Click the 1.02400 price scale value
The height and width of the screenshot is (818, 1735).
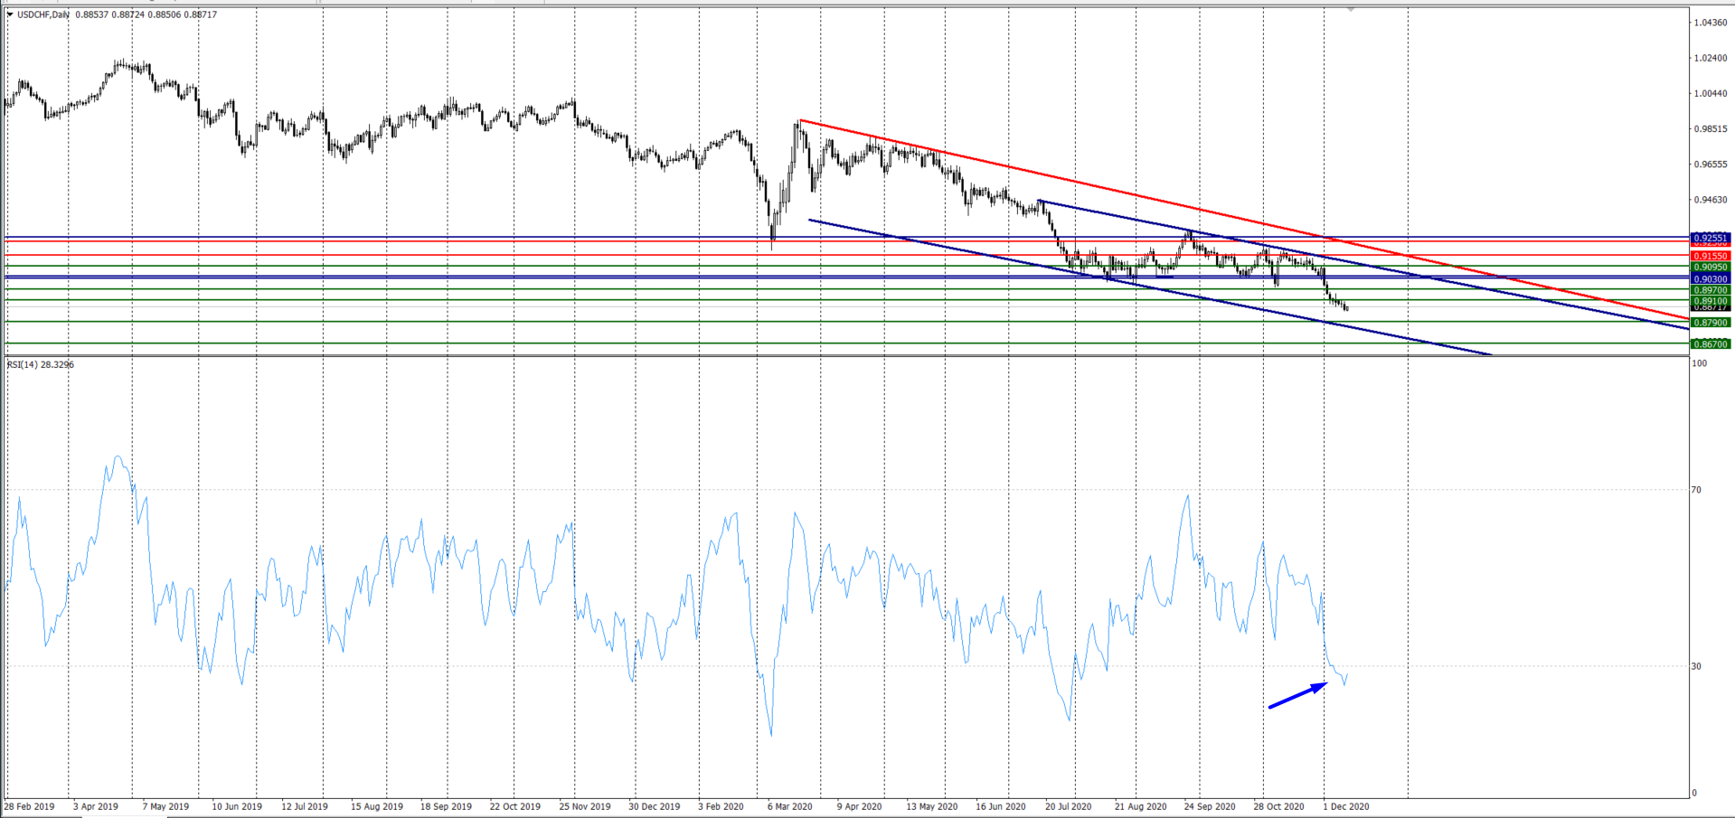1709,58
